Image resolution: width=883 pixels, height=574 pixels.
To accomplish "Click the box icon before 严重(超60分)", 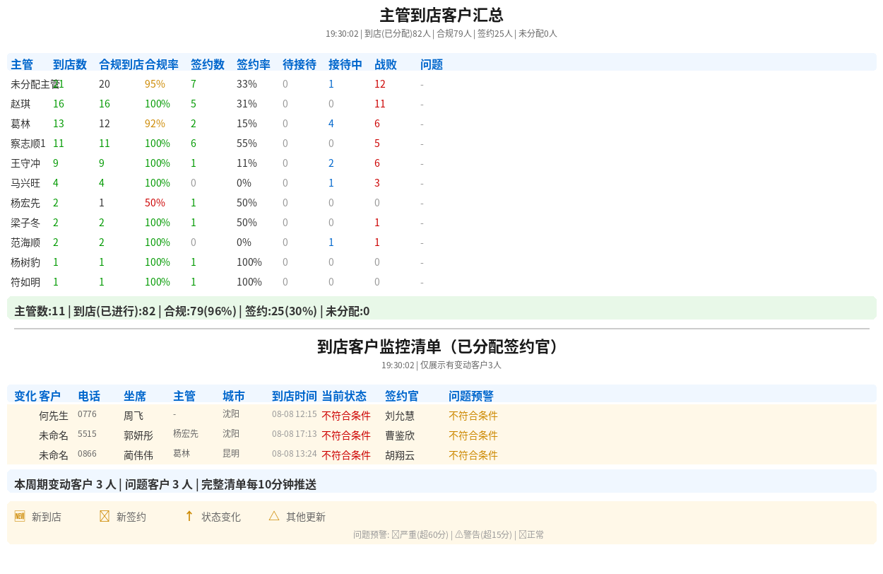I will (x=396, y=534).
